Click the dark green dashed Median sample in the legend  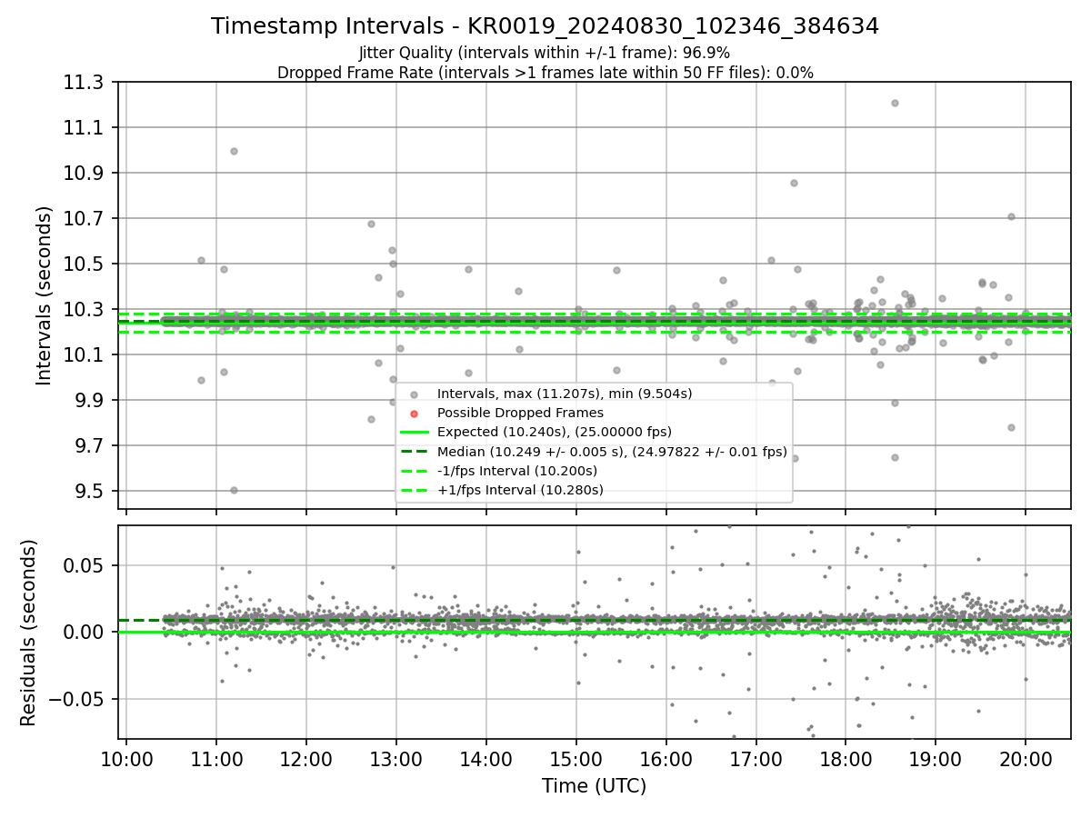click(x=414, y=452)
